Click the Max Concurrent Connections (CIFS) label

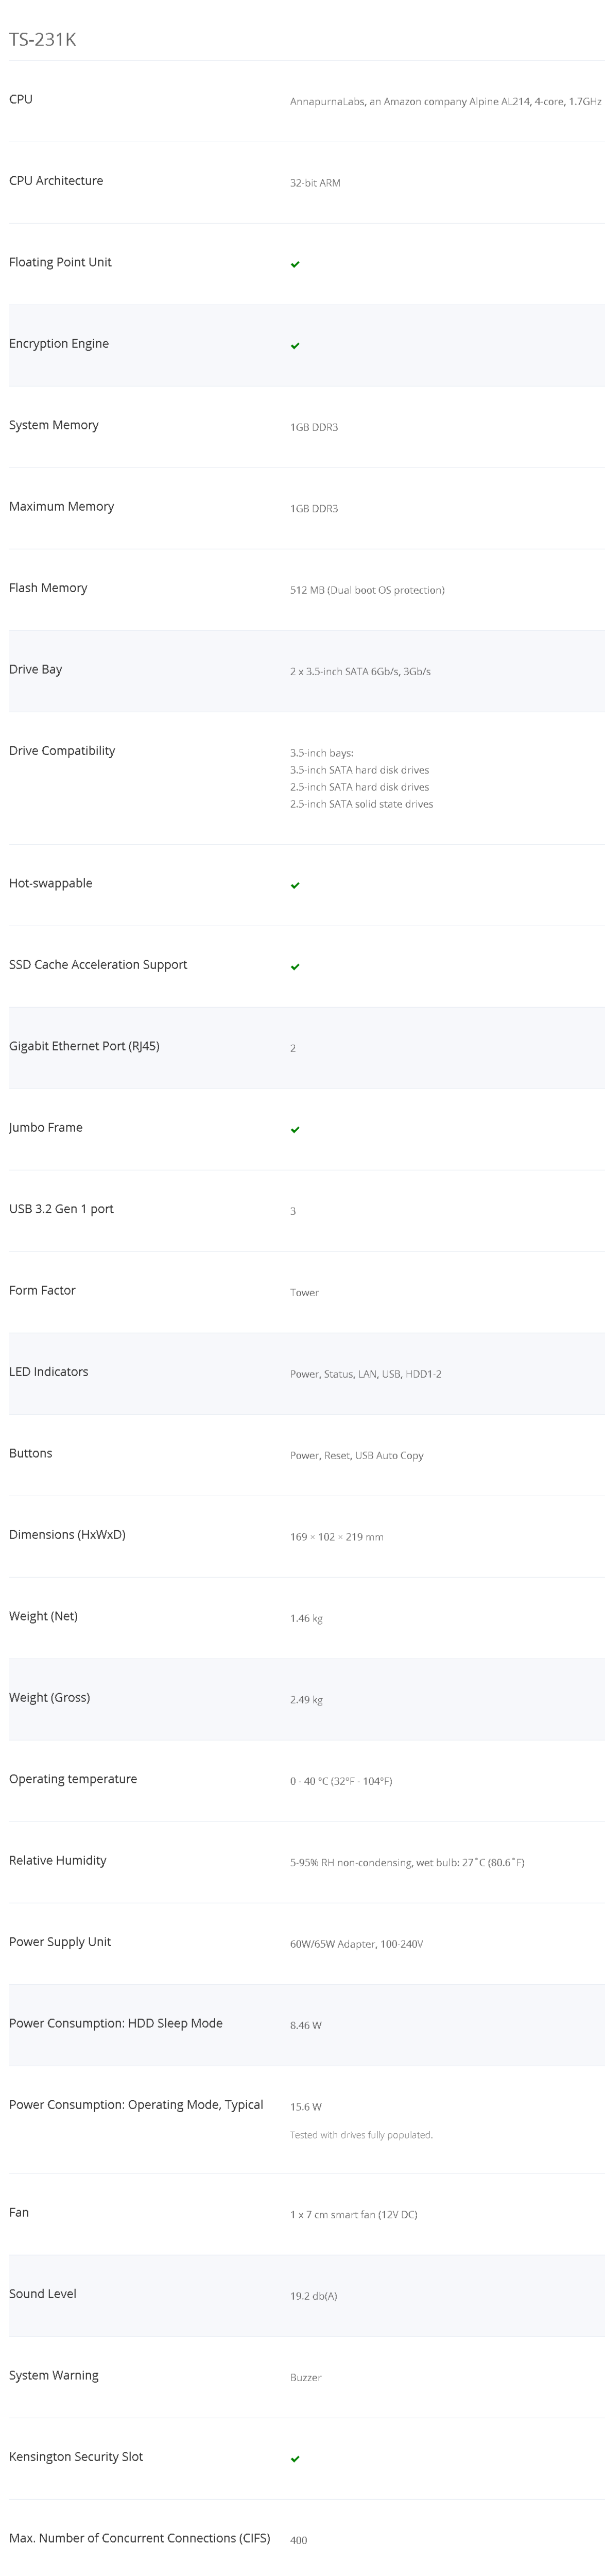140,2538
